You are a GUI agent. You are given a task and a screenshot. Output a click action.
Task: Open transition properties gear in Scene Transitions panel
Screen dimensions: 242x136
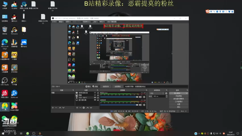click(x=166, y=93)
